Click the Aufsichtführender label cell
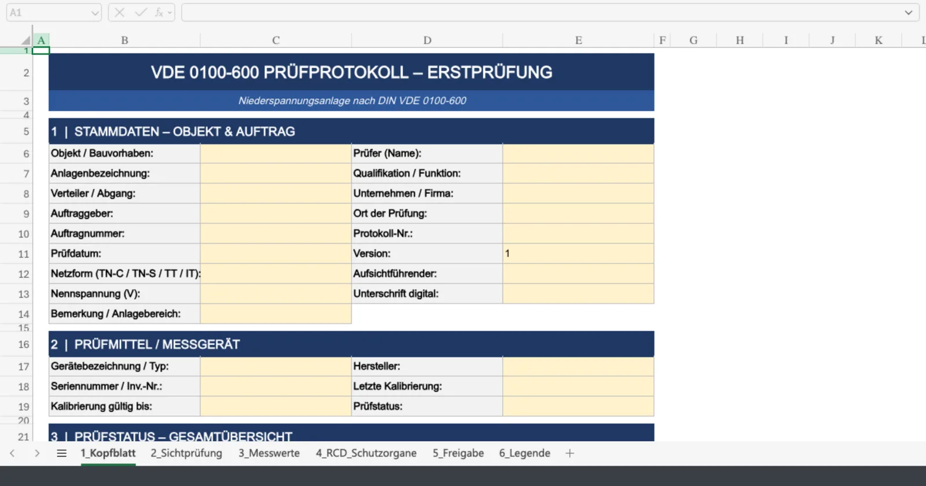Viewport: 926px width, 486px height. coord(427,274)
